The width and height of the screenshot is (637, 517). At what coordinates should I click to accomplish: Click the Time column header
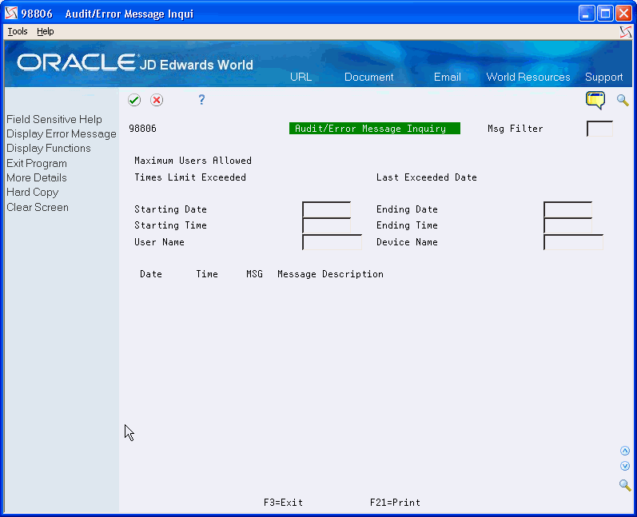pos(207,274)
